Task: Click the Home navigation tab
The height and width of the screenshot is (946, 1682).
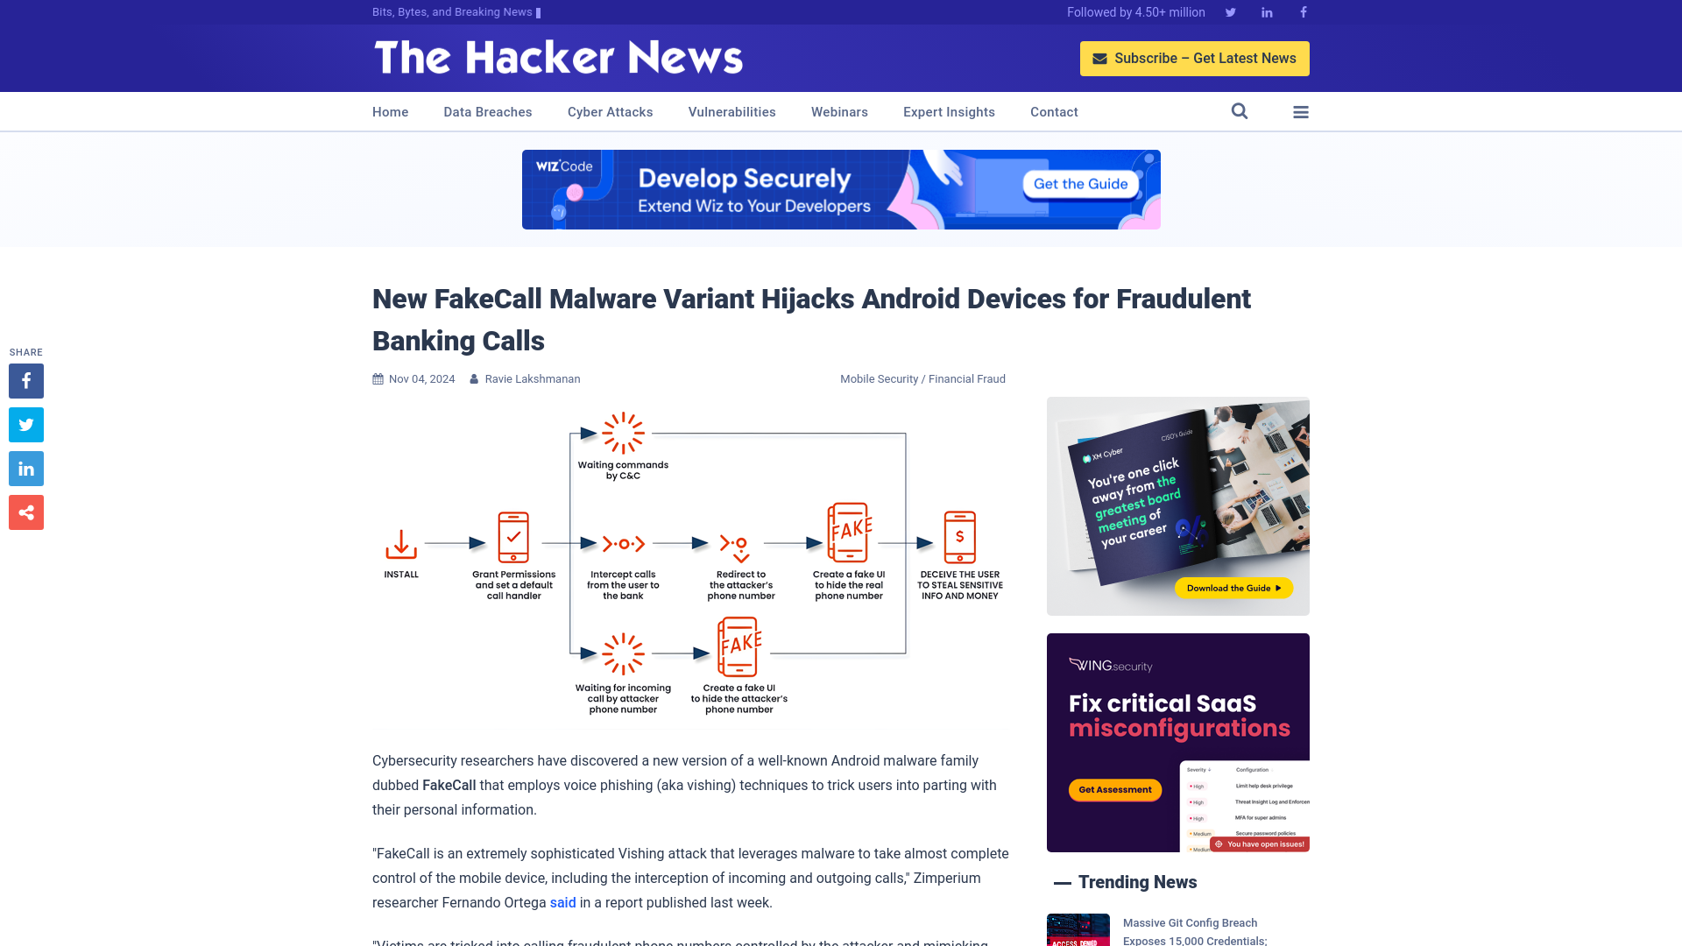Action: (x=391, y=111)
